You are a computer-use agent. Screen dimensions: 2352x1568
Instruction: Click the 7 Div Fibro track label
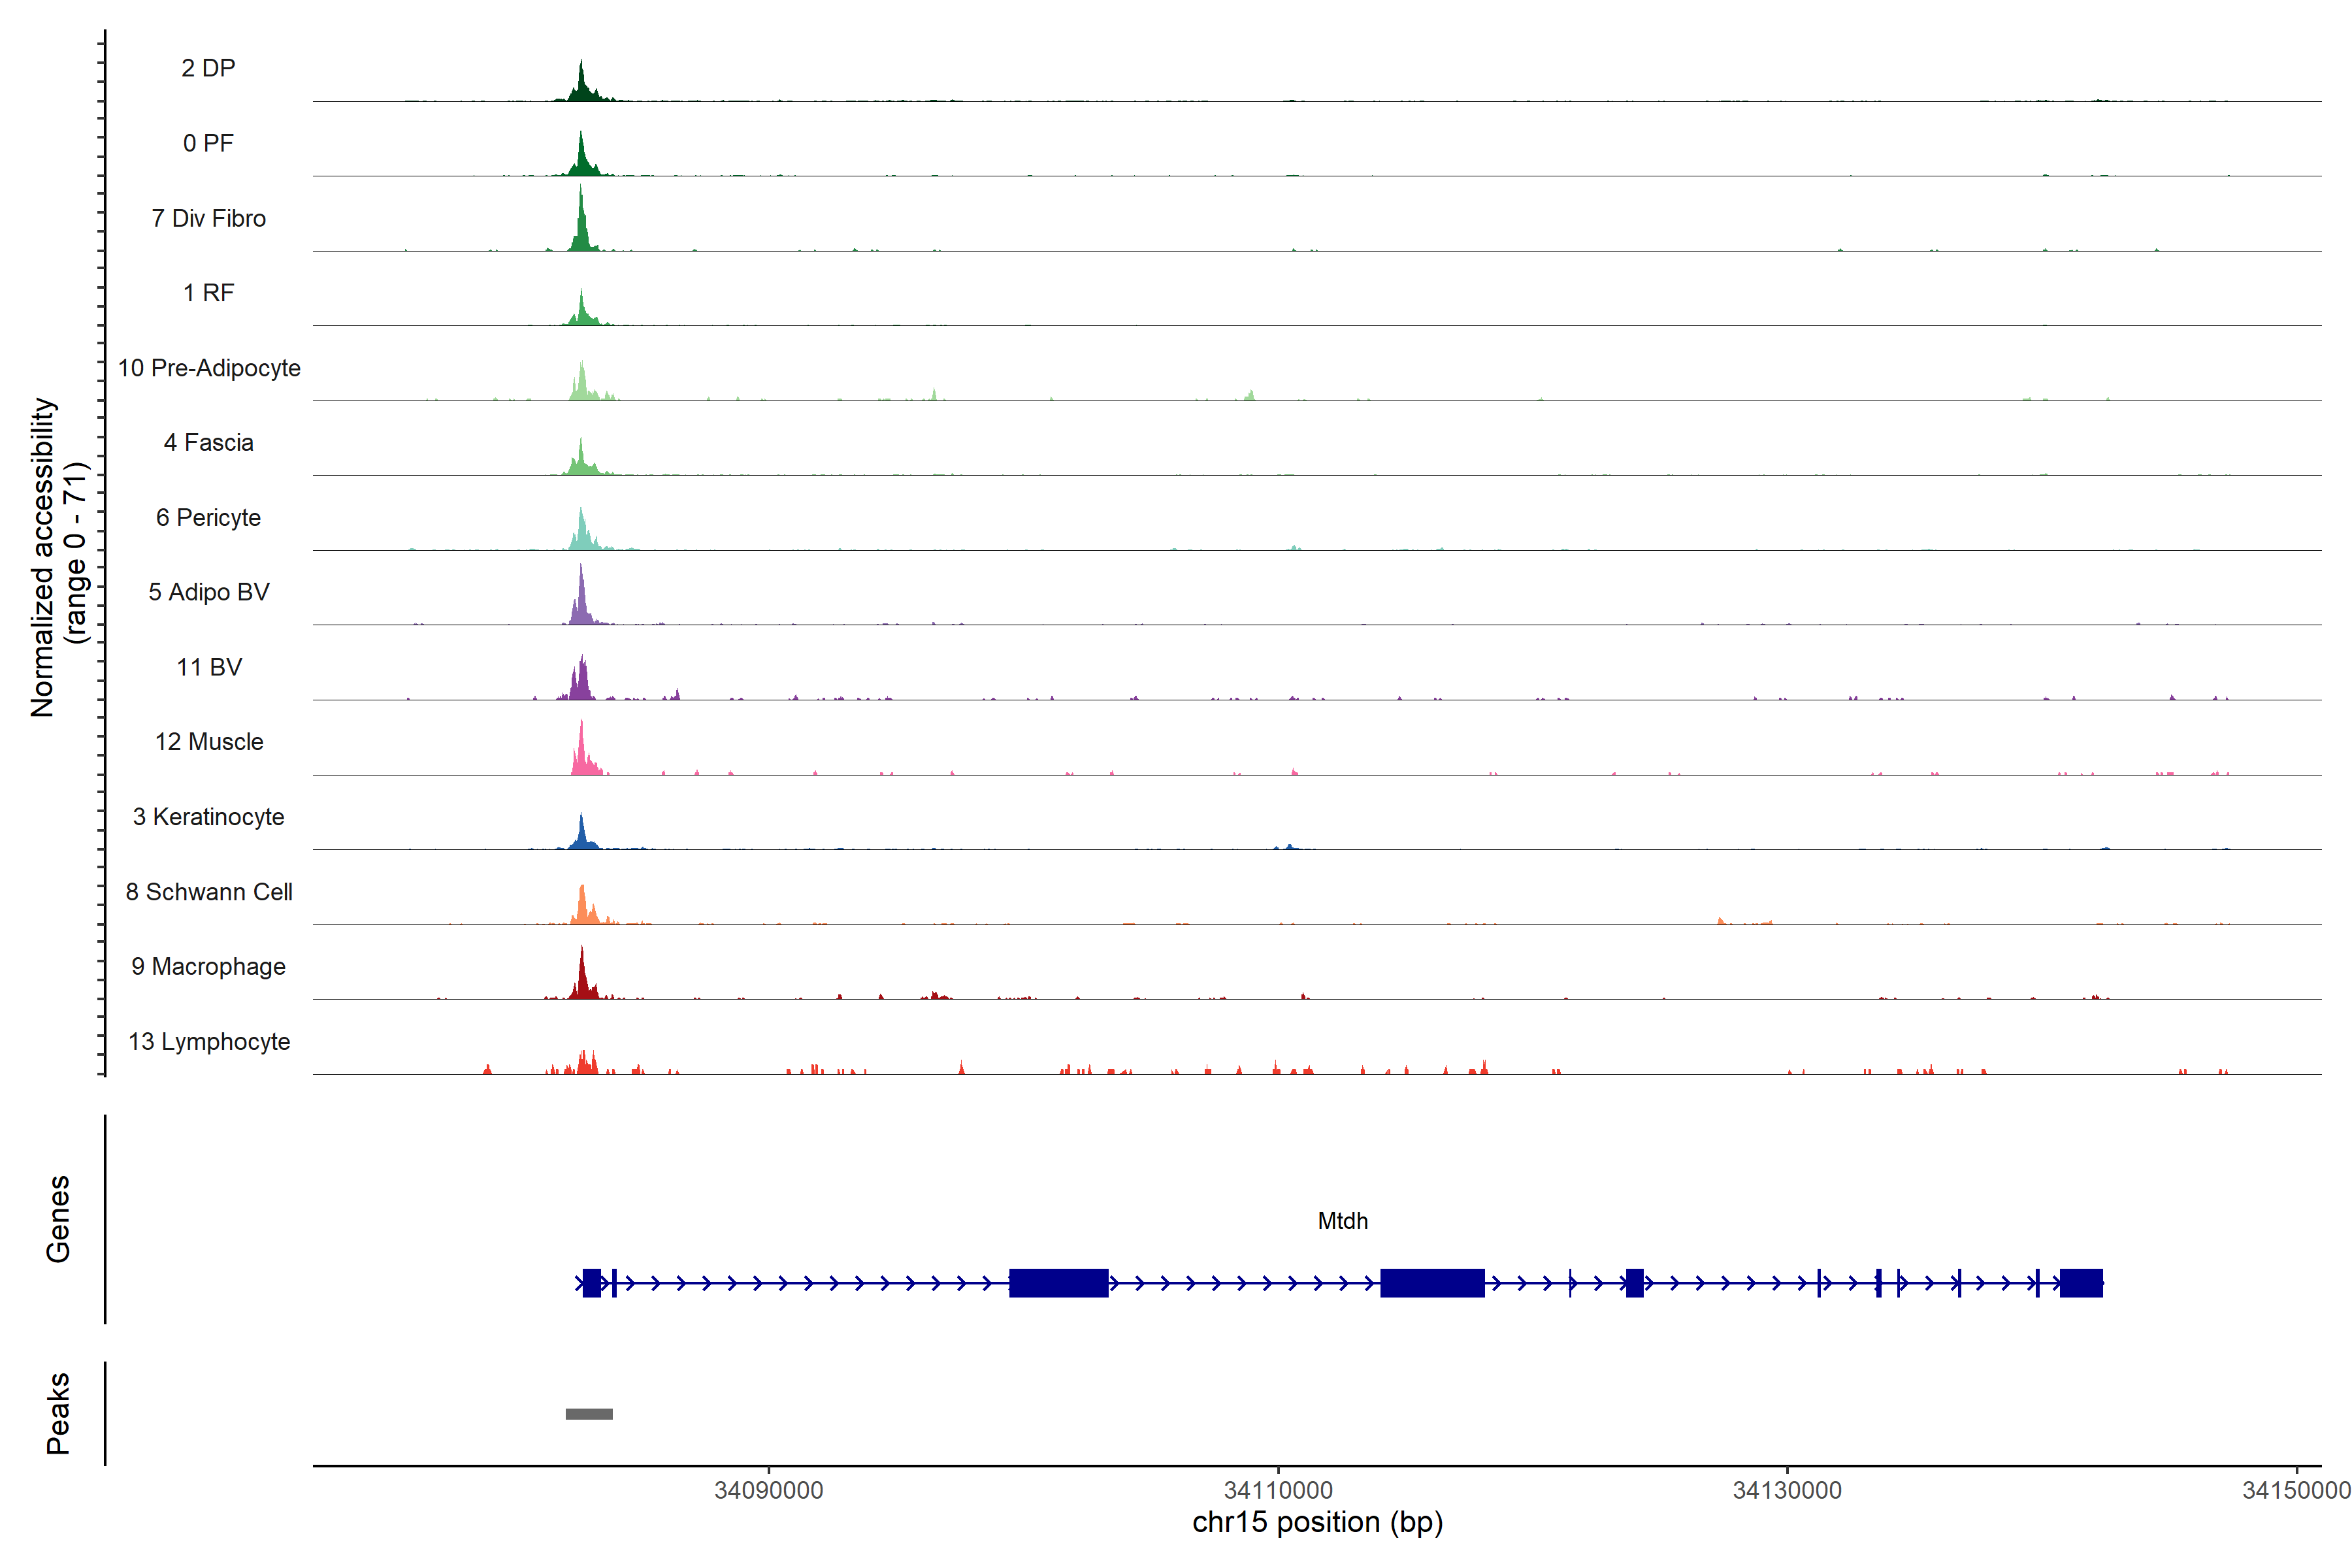[208, 218]
